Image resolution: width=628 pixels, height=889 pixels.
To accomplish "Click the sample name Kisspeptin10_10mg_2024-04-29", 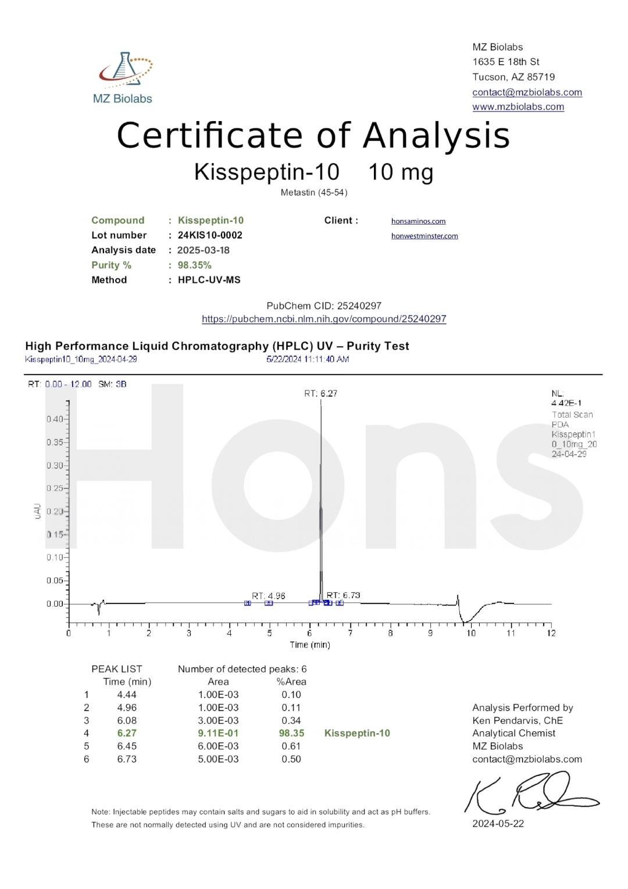I will click(x=81, y=359).
